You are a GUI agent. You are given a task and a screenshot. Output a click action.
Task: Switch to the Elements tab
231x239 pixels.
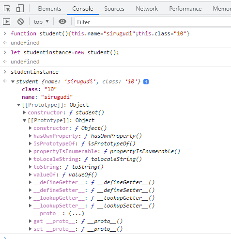pyautogui.click(x=49, y=9)
